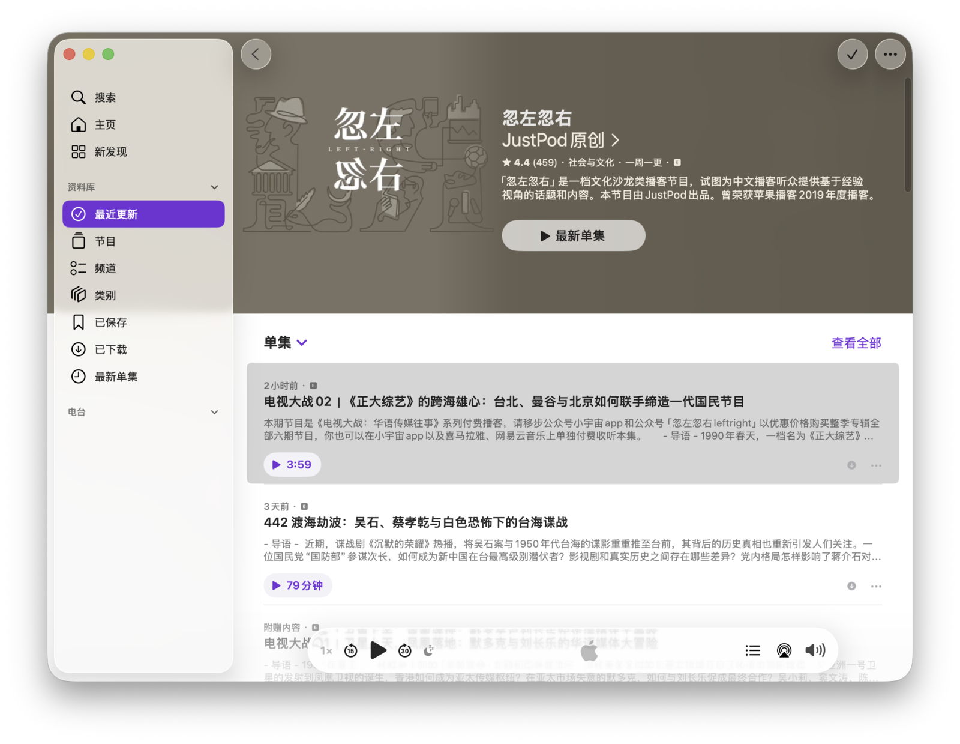
Task: Collapse the 电台 sidebar section
Action: [x=214, y=412]
